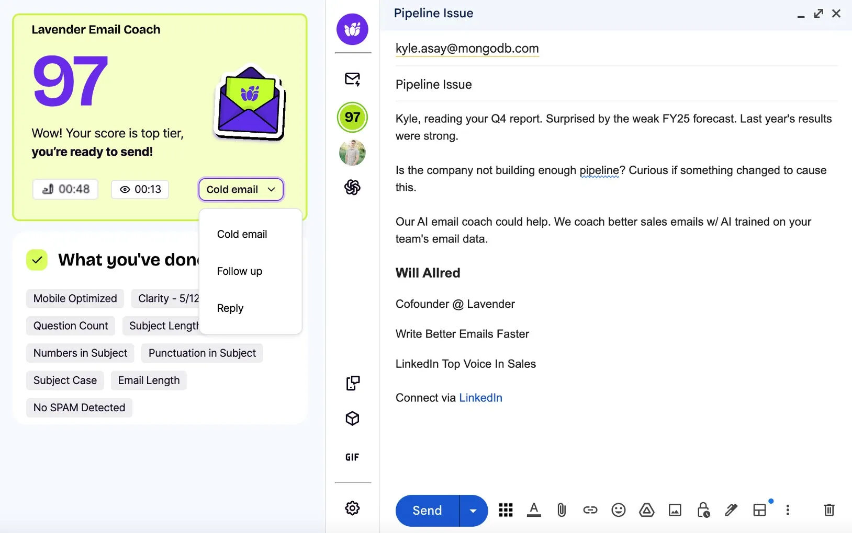Click the No SPAM Detected tag
852x533 pixels.
pos(79,408)
